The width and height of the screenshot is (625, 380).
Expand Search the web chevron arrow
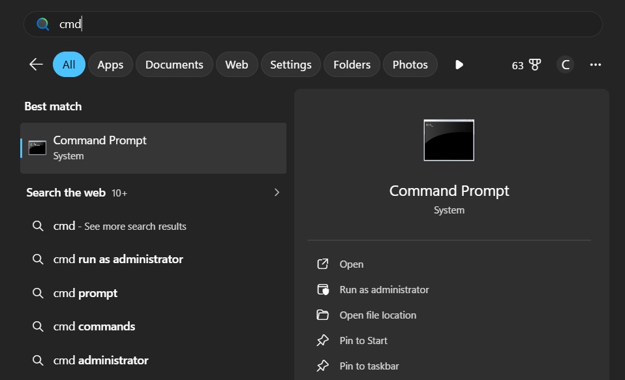coord(277,193)
